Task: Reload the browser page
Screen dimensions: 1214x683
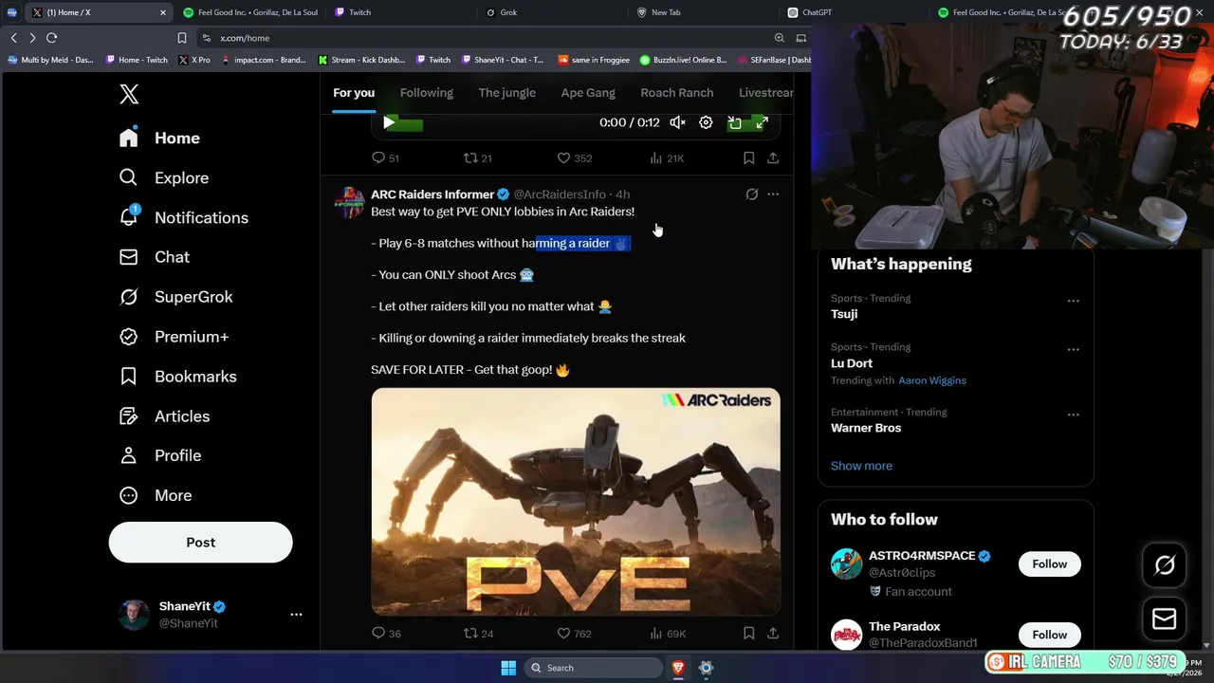Action: pos(51,38)
